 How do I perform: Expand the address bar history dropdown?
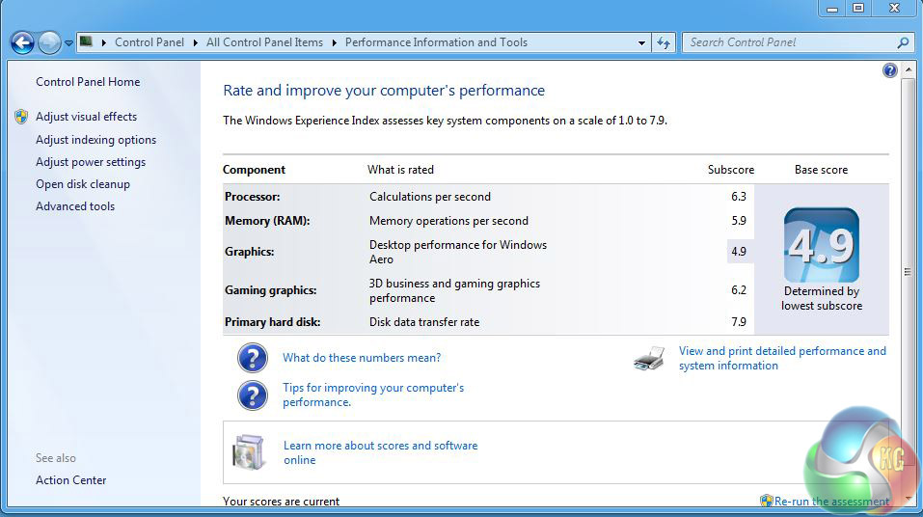tap(642, 42)
